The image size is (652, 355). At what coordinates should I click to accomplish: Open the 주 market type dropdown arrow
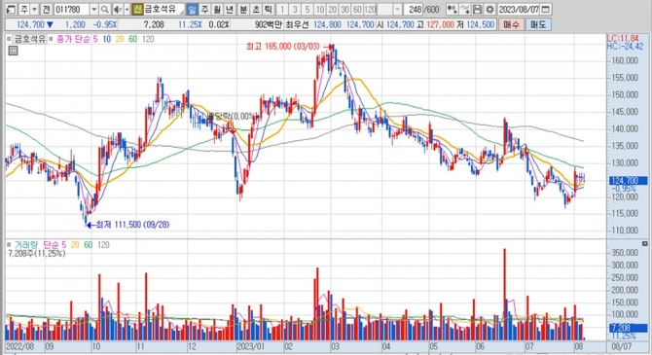tap(34, 9)
